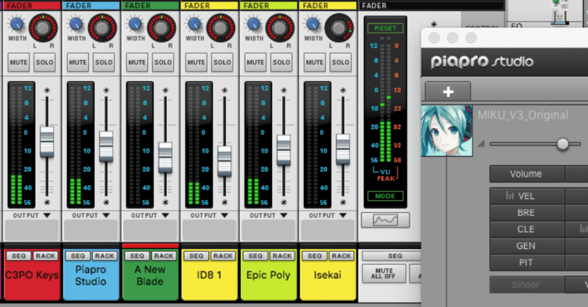Image resolution: width=588 pixels, height=307 pixels.
Task: Click the master section SEQ button
Action: pos(392,256)
